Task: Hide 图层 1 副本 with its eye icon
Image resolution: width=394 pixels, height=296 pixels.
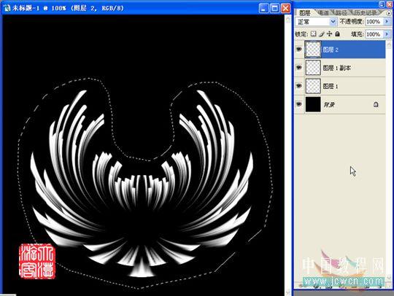Action: [x=298, y=68]
